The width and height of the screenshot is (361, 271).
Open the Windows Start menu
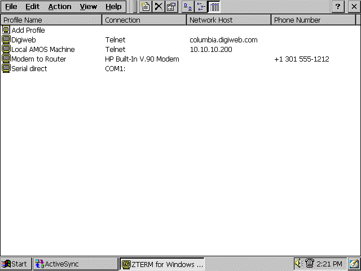[15, 264]
